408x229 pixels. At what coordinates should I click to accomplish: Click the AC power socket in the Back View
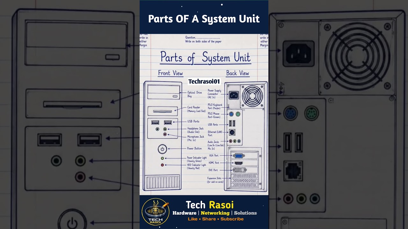tap(234, 95)
